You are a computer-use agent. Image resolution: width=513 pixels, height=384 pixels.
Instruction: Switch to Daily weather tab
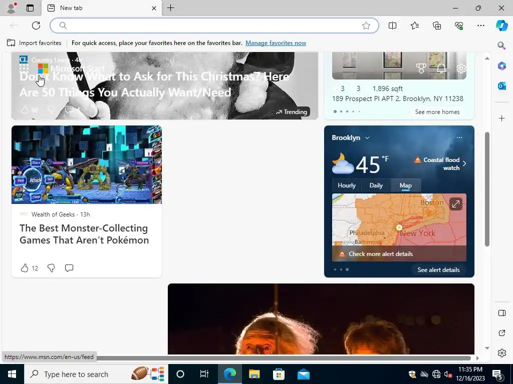[376, 185]
